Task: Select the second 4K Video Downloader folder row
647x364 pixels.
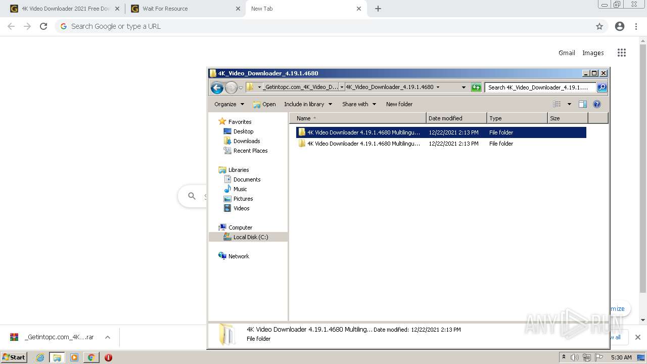Action: 441,144
